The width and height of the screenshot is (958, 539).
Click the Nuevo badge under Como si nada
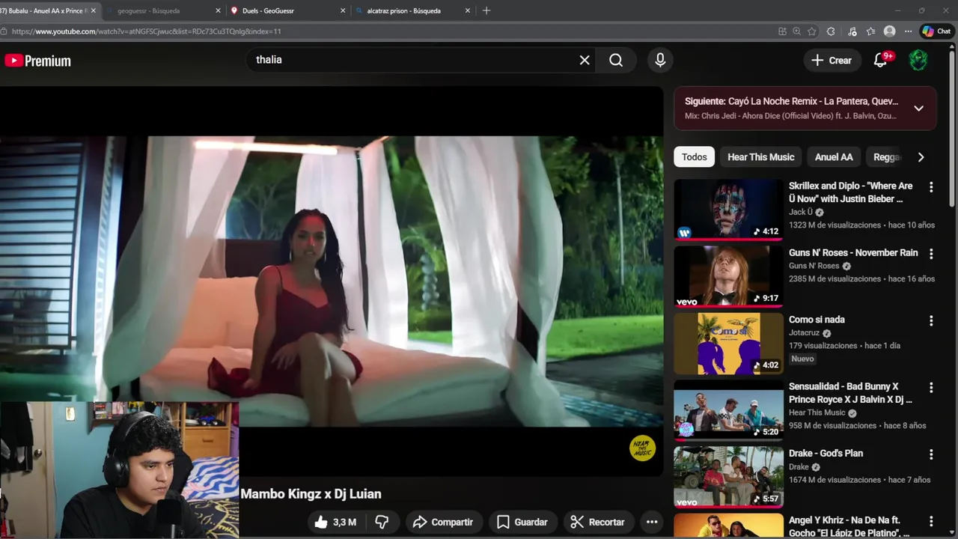802,359
